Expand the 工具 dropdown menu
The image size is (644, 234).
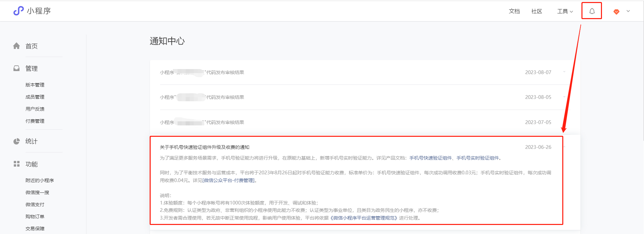pyautogui.click(x=565, y=11)
